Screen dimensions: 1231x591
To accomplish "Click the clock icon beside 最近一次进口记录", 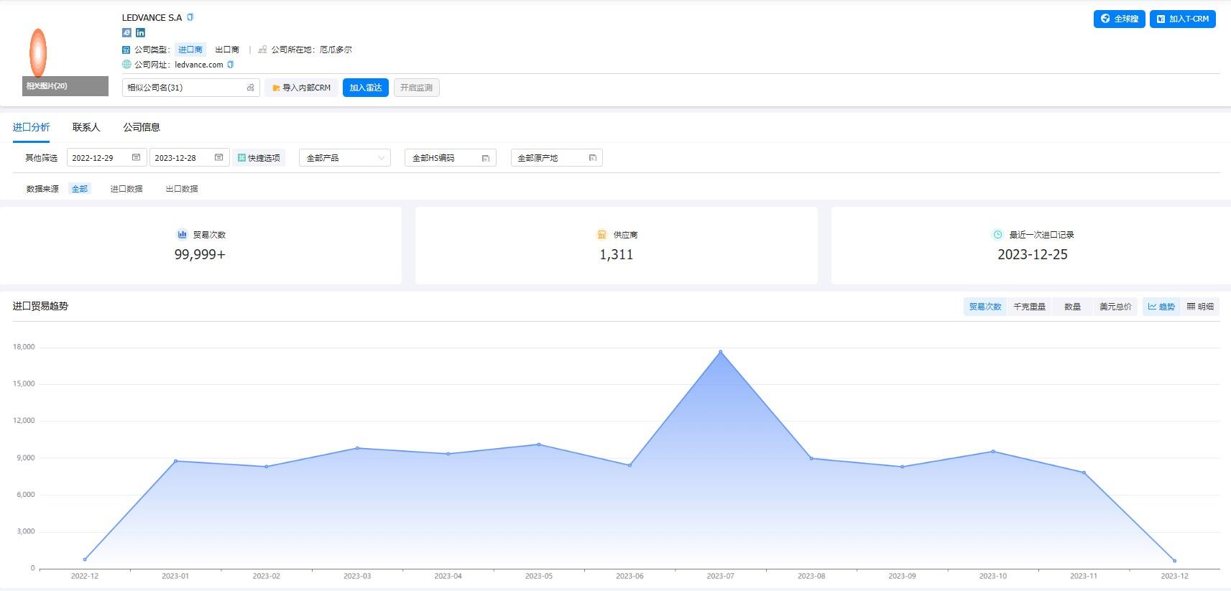I will click(997, 234).
